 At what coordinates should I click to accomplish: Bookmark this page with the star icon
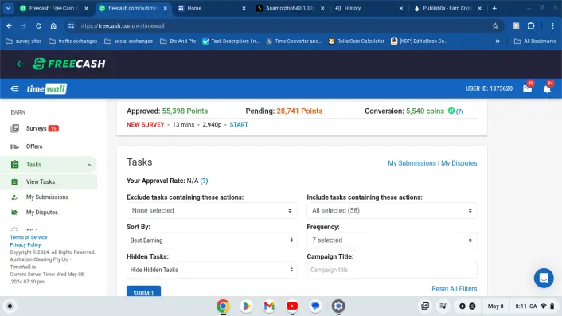(495, 25)
